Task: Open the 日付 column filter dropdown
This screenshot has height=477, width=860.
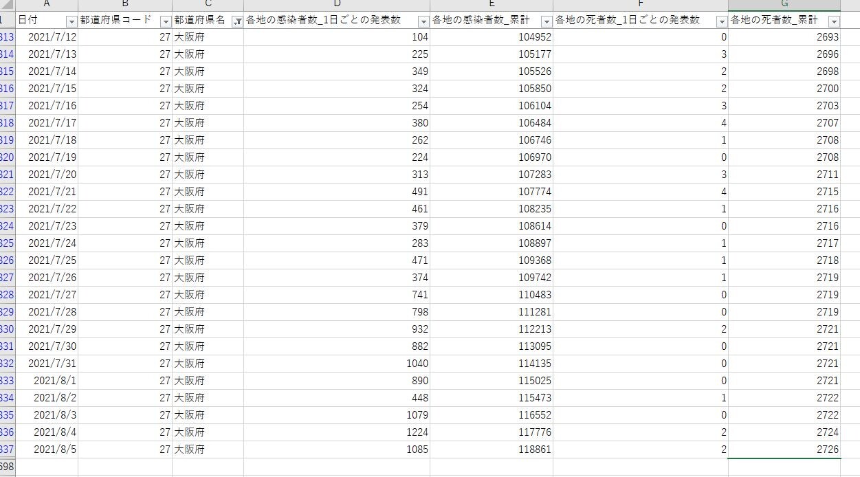Action: coord(71,21)
